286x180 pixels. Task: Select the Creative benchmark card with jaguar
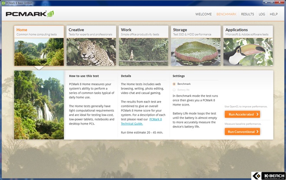point(91,45)
